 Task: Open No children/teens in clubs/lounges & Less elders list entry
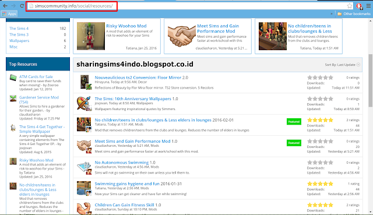pyautogui.click(x=153, y=120)
